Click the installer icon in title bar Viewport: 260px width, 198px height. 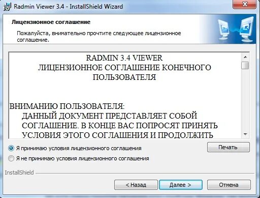[8, 7]
